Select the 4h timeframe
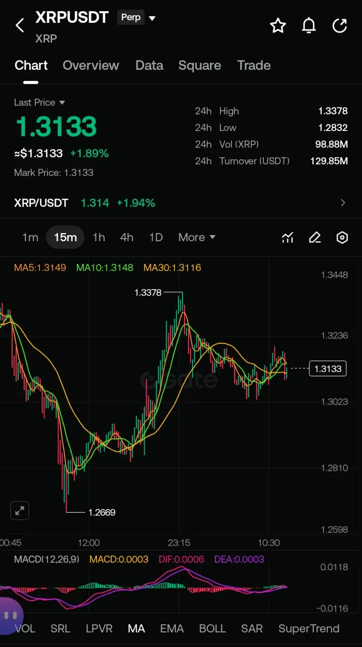Viewport: 362px width, 647px height. click(127, 238)
